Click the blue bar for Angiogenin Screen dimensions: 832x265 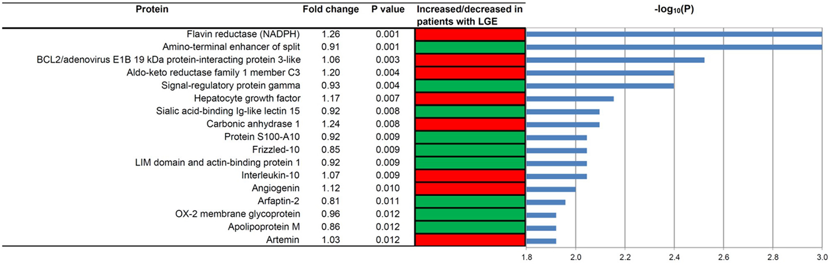[551, 189]
